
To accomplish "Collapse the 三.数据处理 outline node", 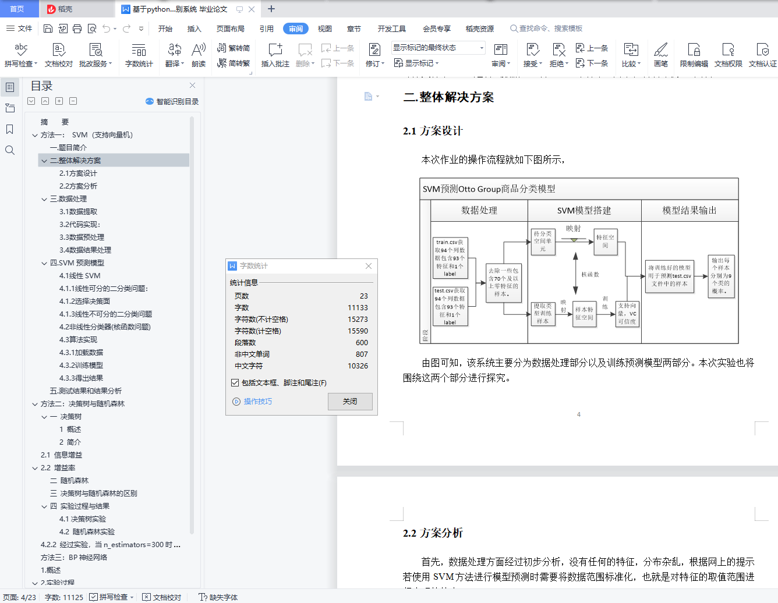I will click(44, 199).
